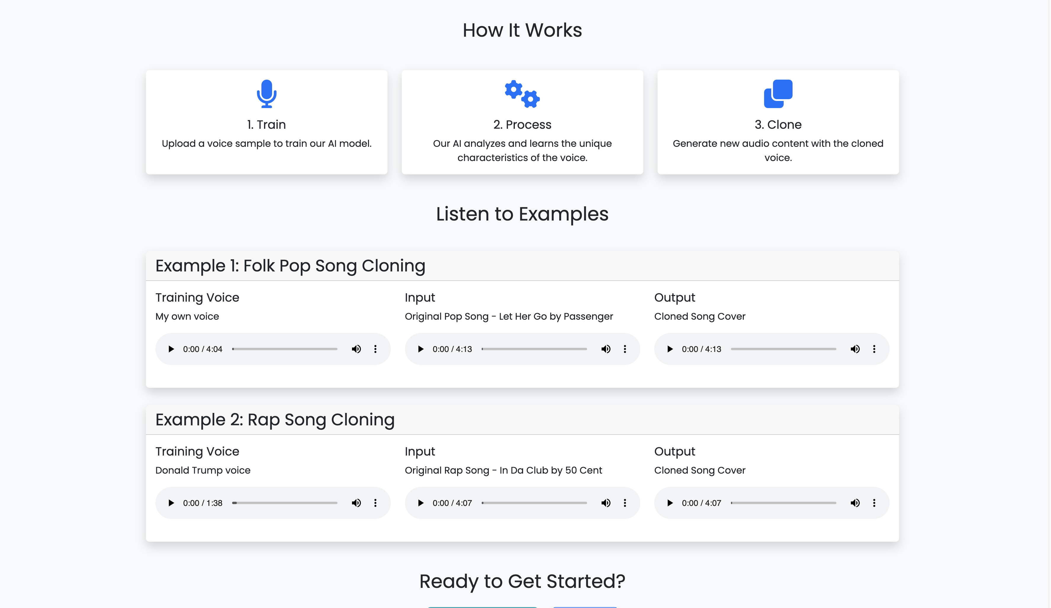Mute the Example 2 output audio player
The width and height of the screenshot is (1051, 608).
(855, 503)
